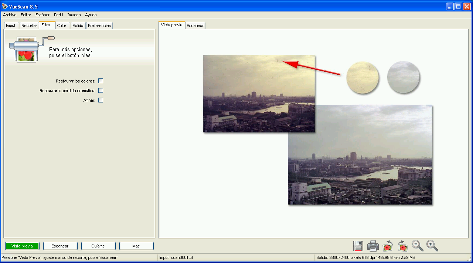
Task: Open the Imagen menu
Action: 74,15
